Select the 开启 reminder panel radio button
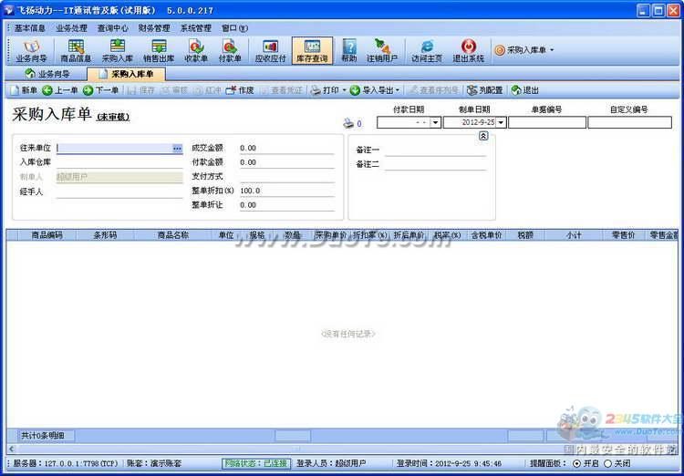The height and width of the screenshot is (476, 684). click(576, 463)
